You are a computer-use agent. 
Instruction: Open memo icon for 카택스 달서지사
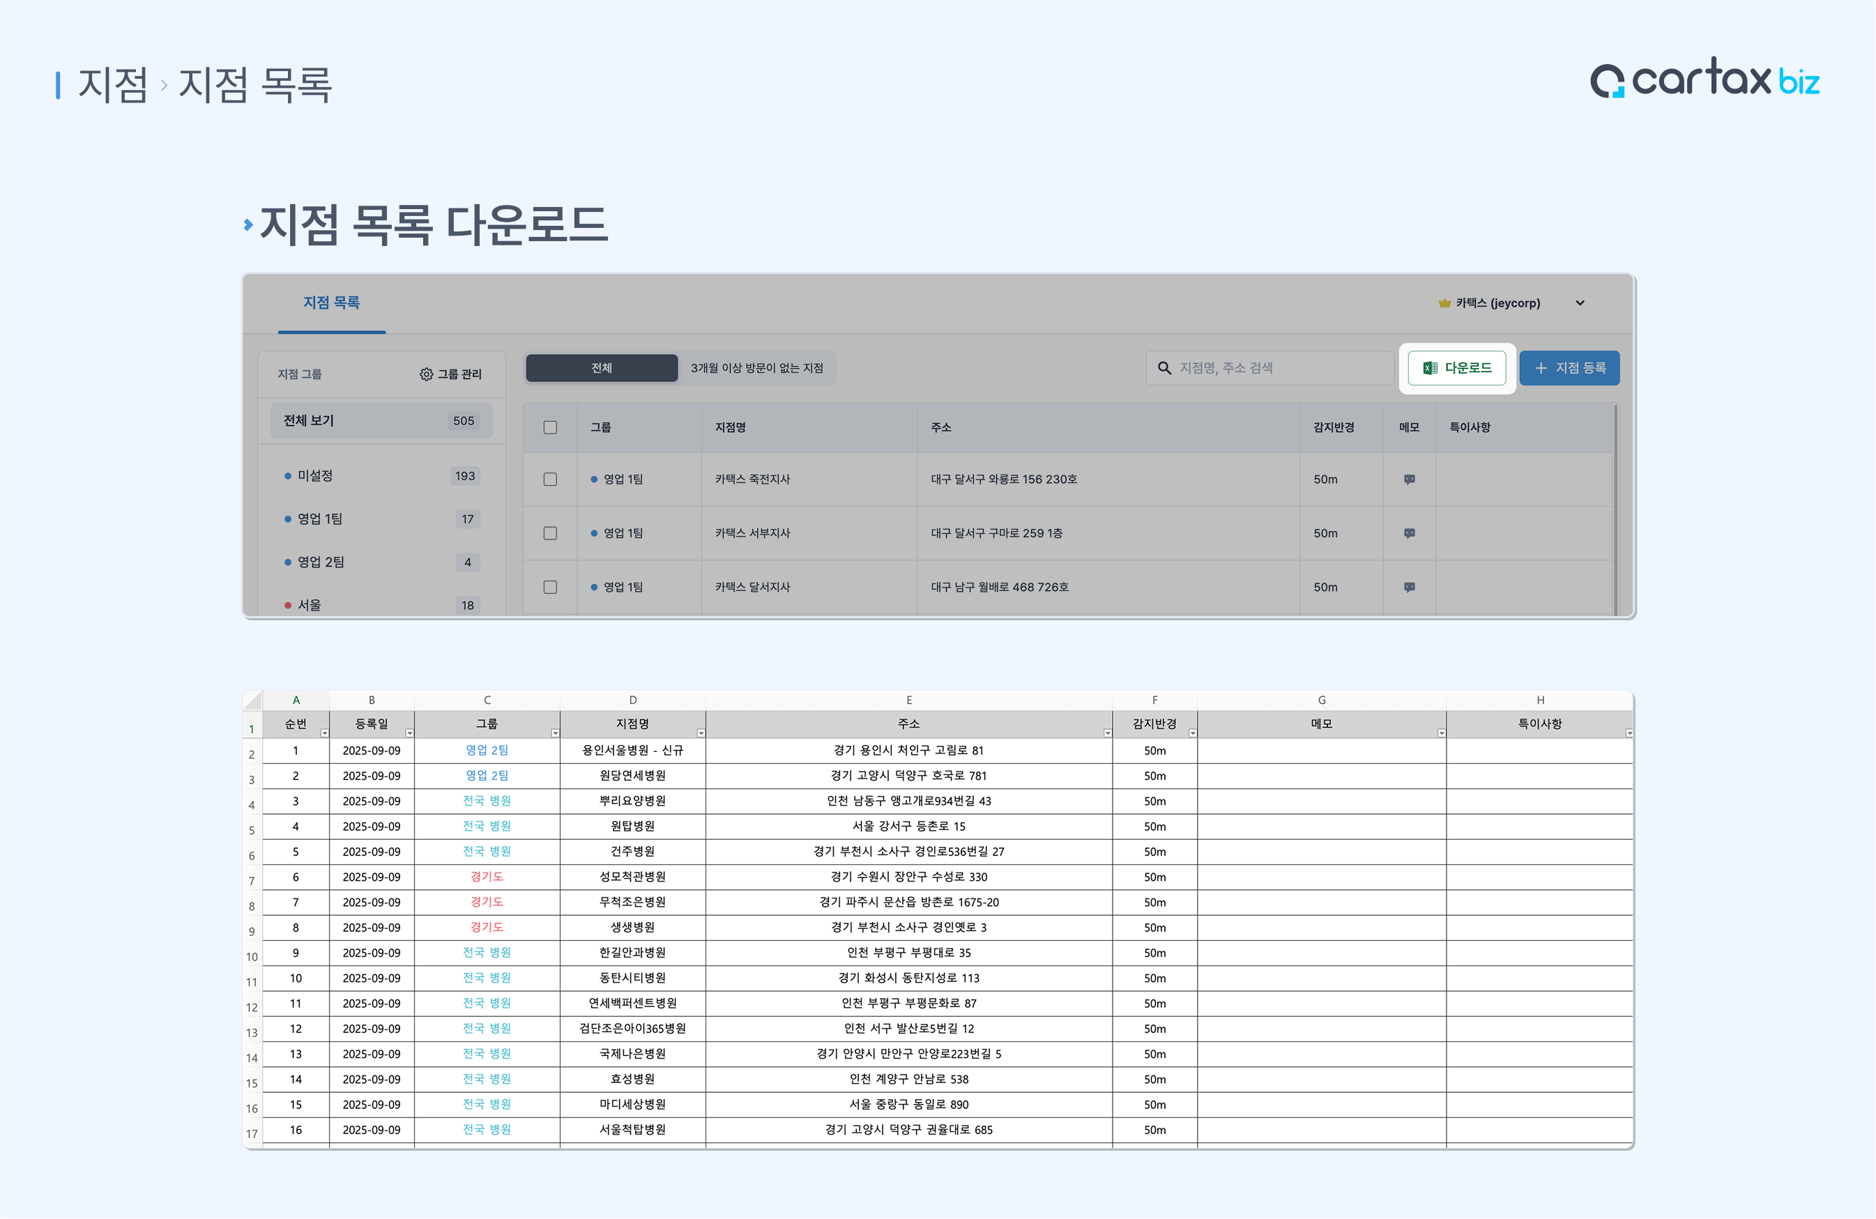tap(1410, 587)
